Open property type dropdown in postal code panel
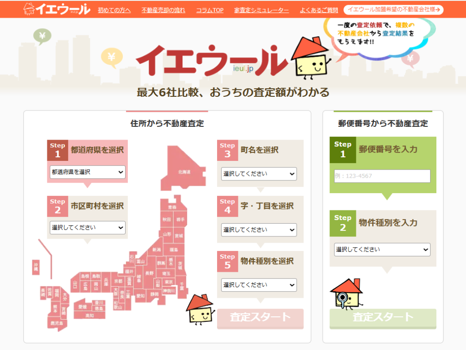 click(382, 250)
